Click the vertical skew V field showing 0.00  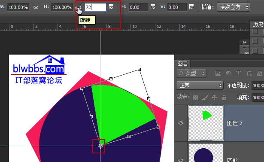(x=177, y=7)
